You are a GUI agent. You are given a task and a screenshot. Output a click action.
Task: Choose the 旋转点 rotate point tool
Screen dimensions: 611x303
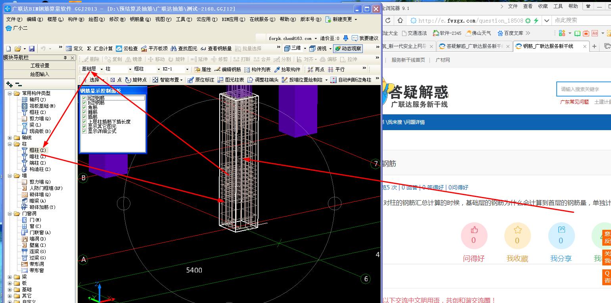(136, 80)
